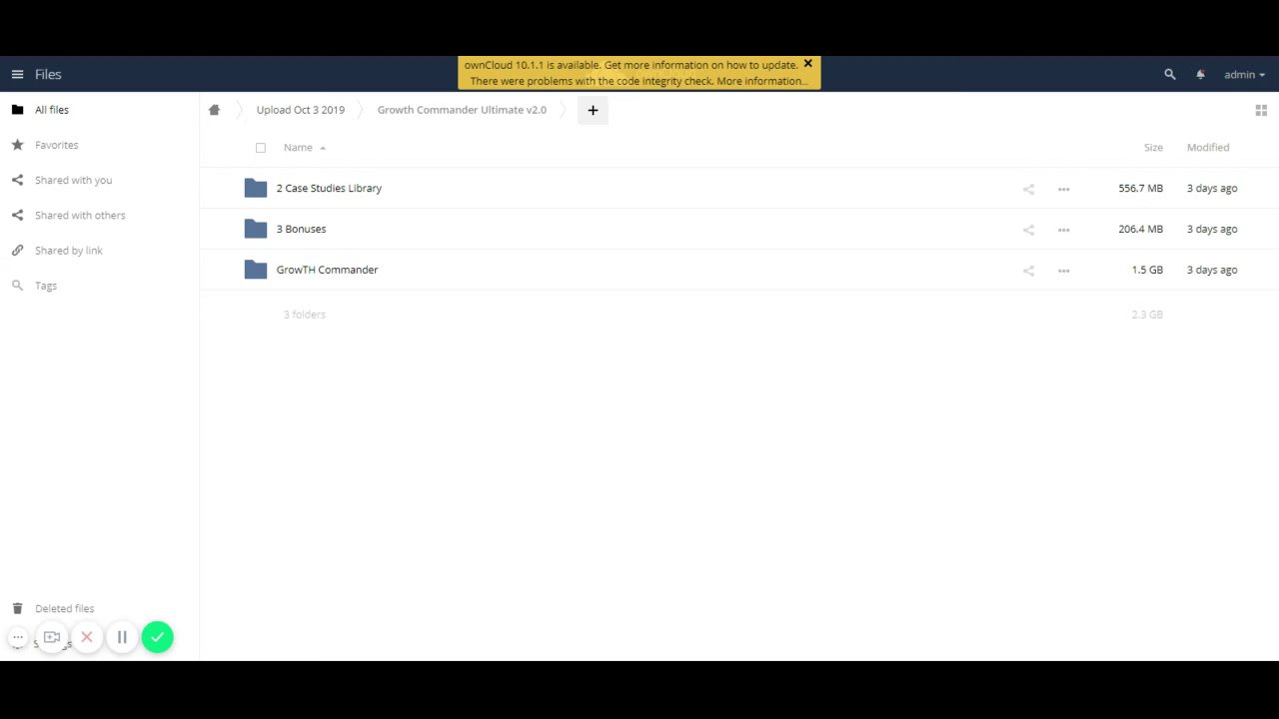Tick the select all files checkbox
Image resolution: width=1279 pixels, height=719 pixels.
(x=261, y=148)
